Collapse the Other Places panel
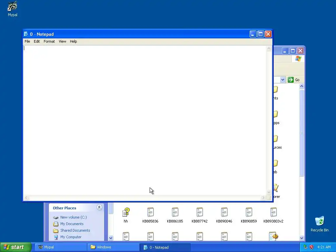The width and height of the screenshot is (336, 252). coord(99,207)
